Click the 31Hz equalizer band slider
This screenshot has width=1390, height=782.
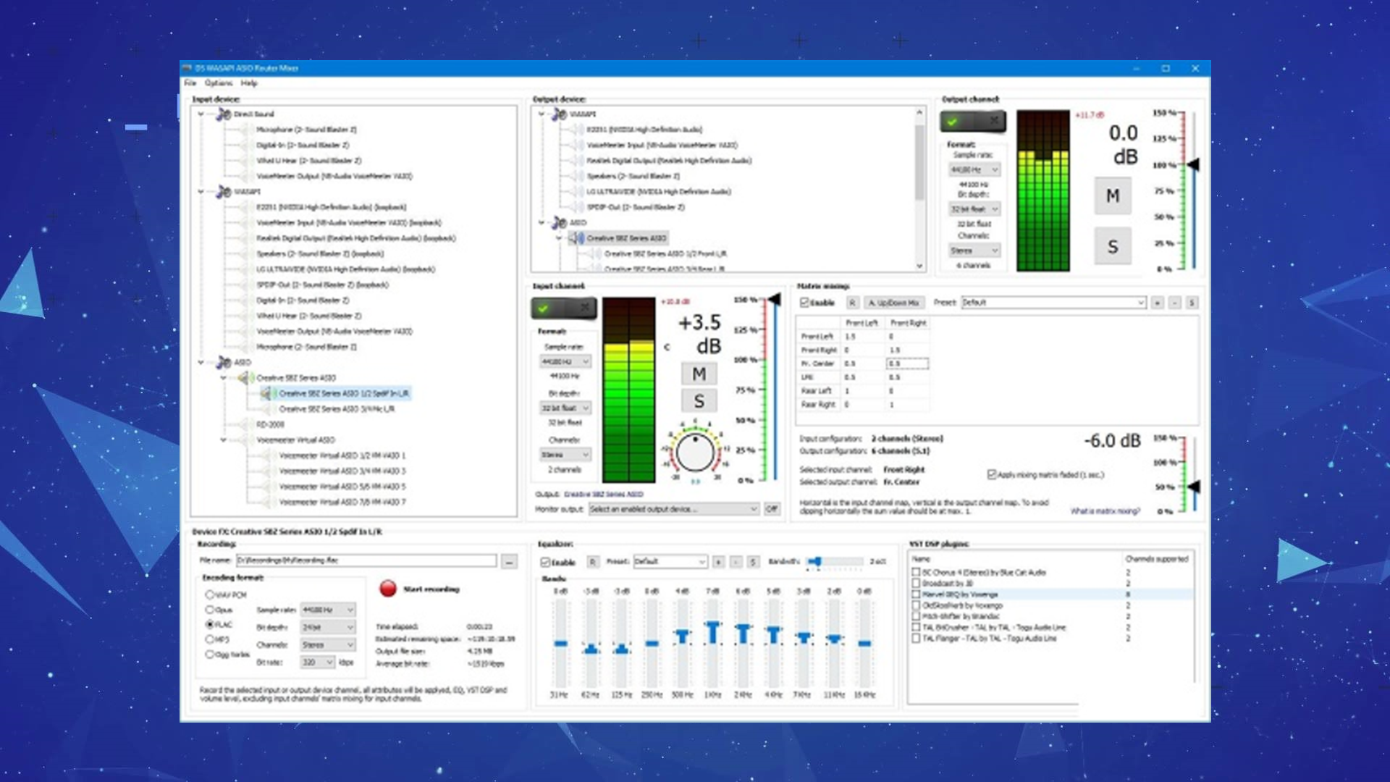click(x=560, y=643)
